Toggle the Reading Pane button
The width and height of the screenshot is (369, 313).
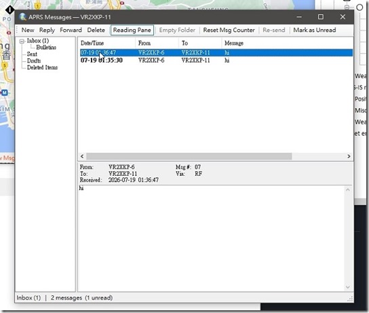point(132,30)
